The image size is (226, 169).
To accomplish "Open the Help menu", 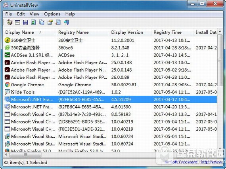I will [70, 14].
